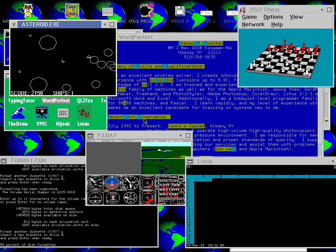Open the HiJaak DOS icon
Viewport: 336px width, 252px height.
tap(63, 113)
